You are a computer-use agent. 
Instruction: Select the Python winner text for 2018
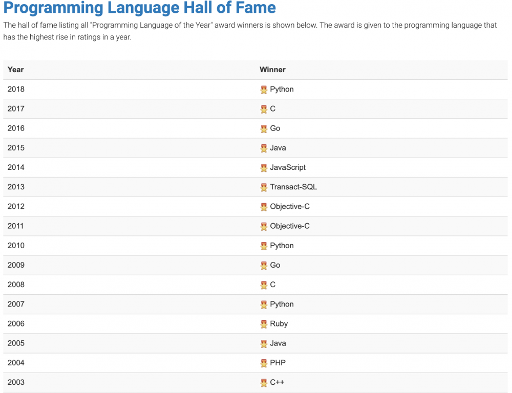[x=282, y=90]
